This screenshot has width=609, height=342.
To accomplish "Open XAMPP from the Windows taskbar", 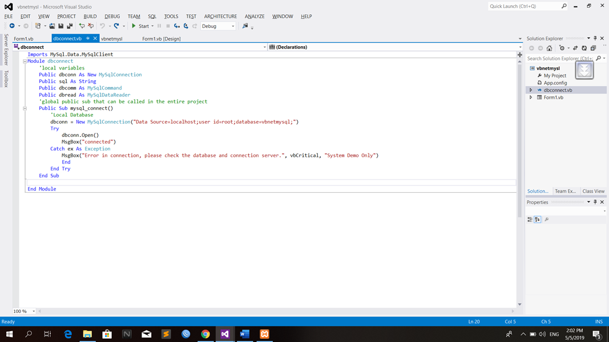I will pyautogui.click(x=264, y=334).
